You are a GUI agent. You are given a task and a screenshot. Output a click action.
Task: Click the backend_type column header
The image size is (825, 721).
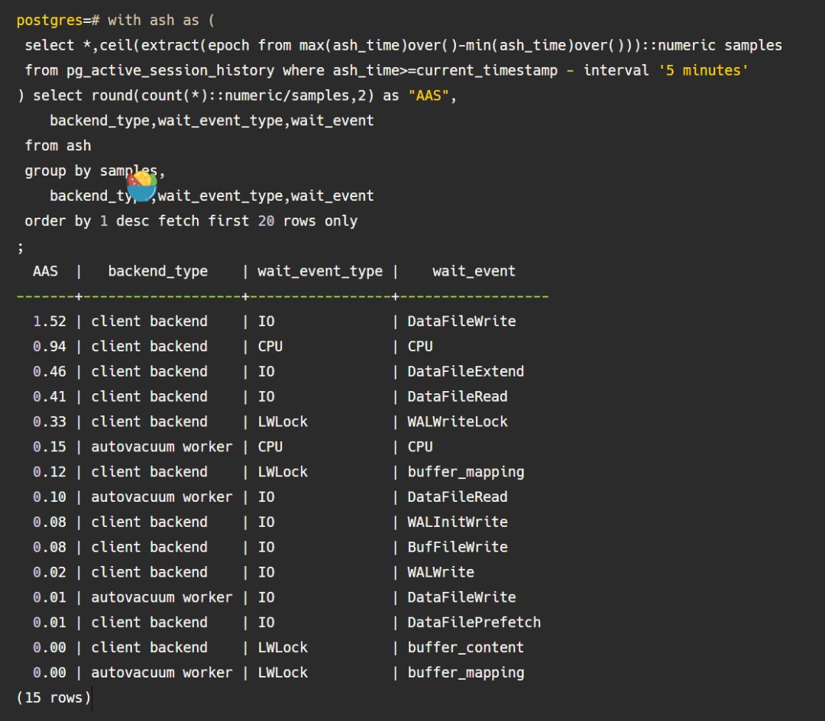[x=157, y=271]
